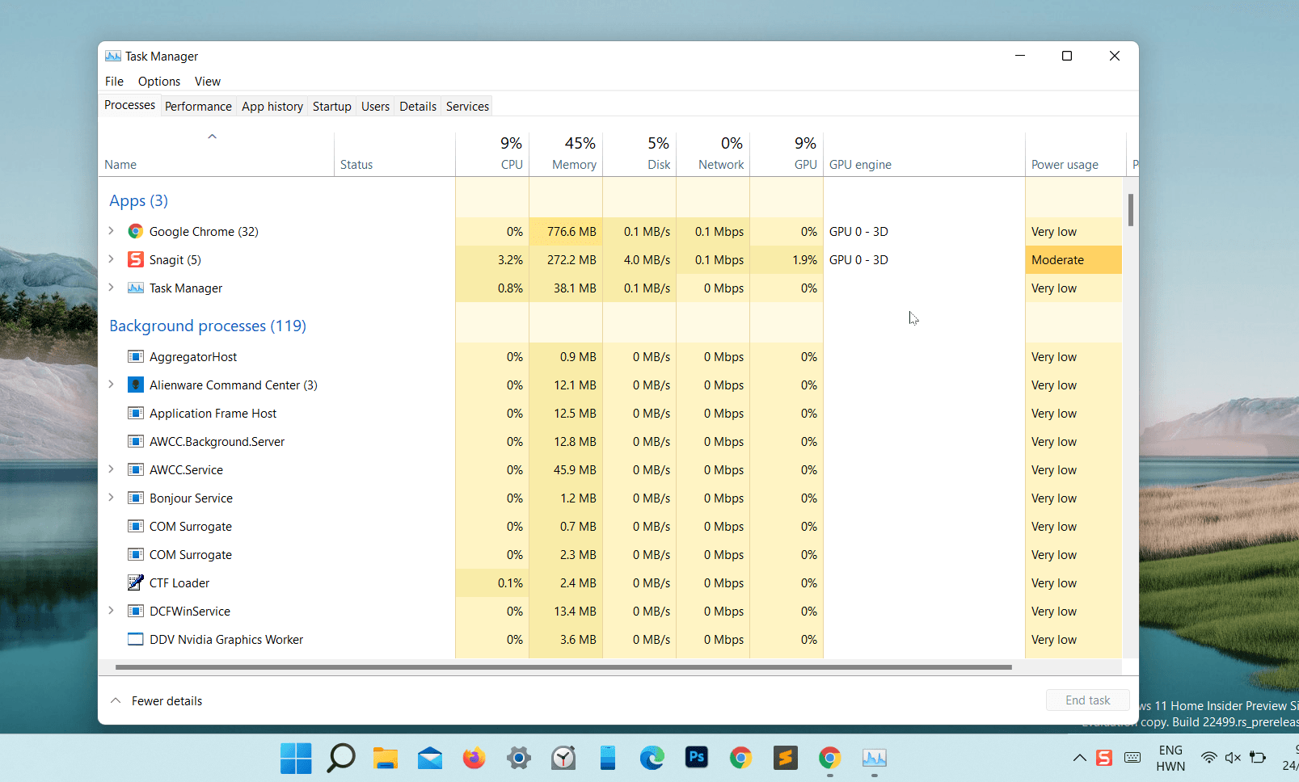Click the Snagit app icon in list
Screen dimensions: 1299x782
[136, 260]
